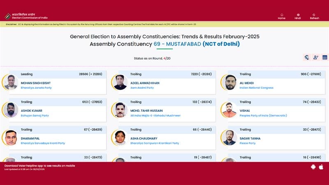
Task: Go to the Home page
Action: [x=281, y=16]
